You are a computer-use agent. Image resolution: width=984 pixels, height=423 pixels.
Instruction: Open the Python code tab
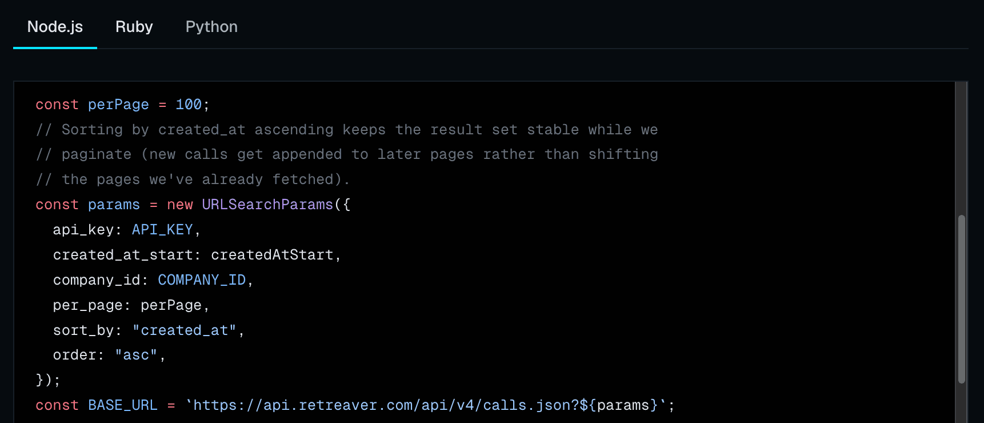tap(211, 27)
